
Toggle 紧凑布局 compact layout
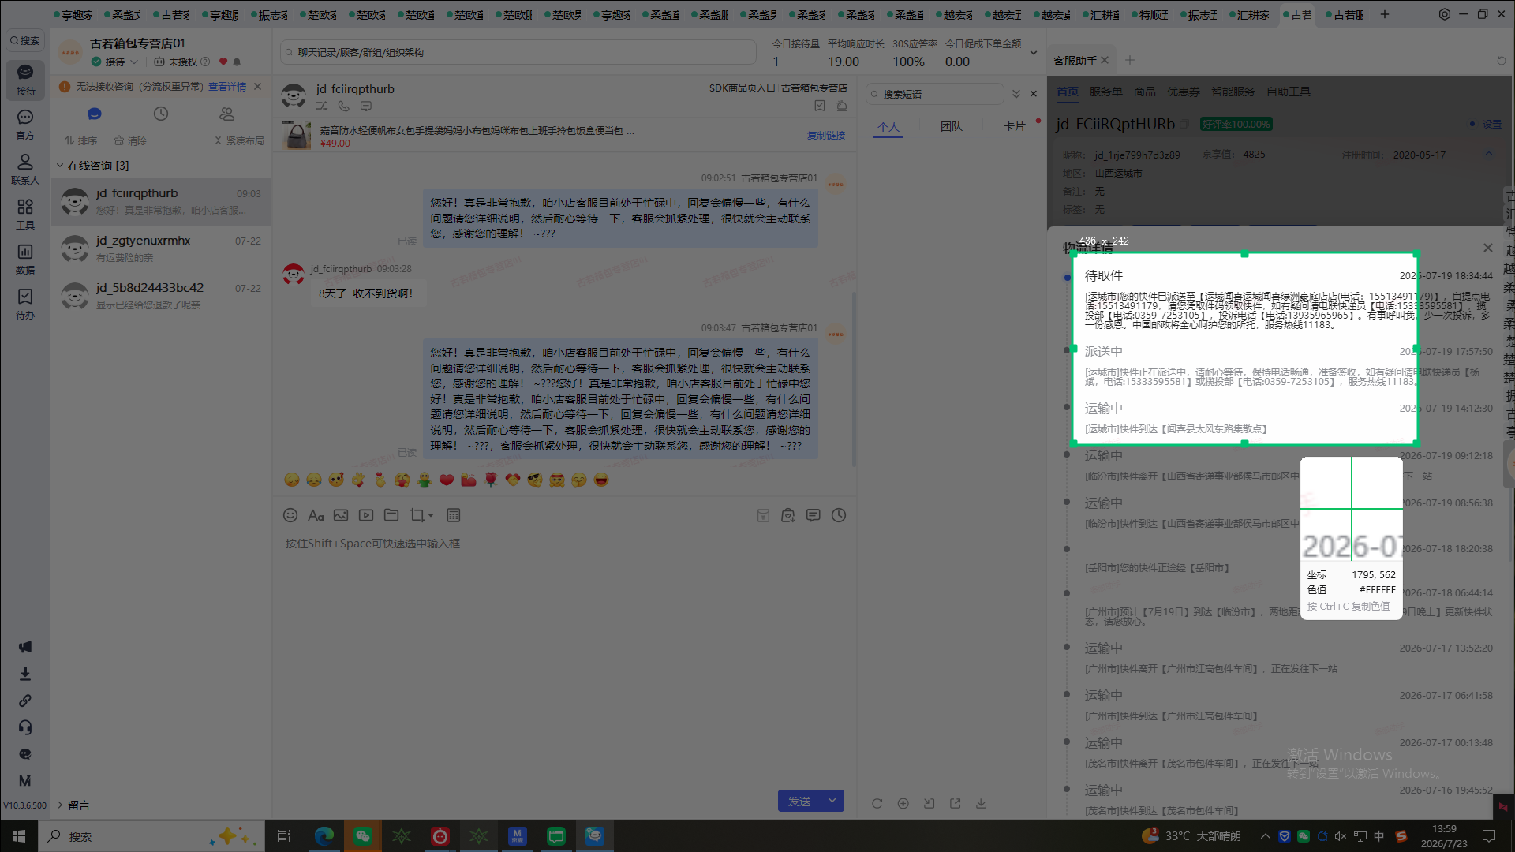pyautogui.click(x=239, y=140)
